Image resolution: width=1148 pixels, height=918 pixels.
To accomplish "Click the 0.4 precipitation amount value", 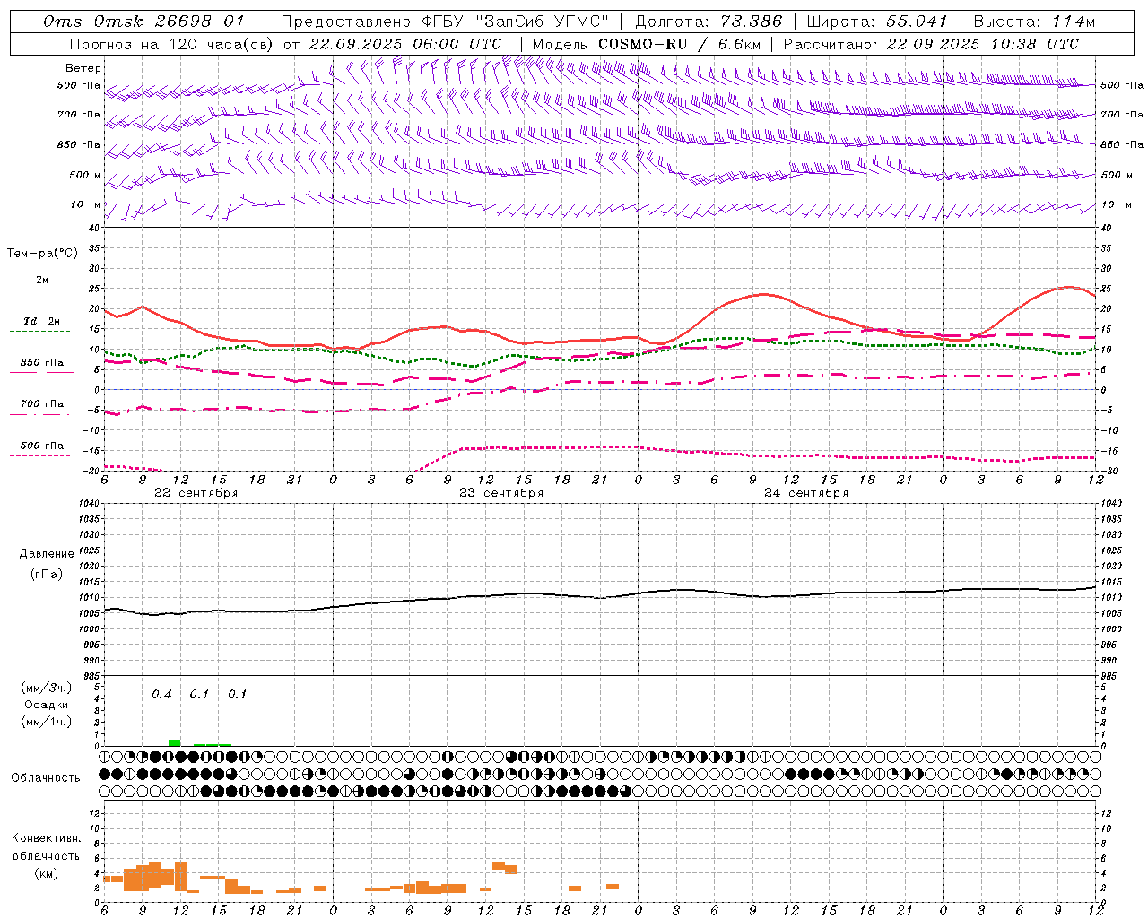I will (x=161, y=695).
